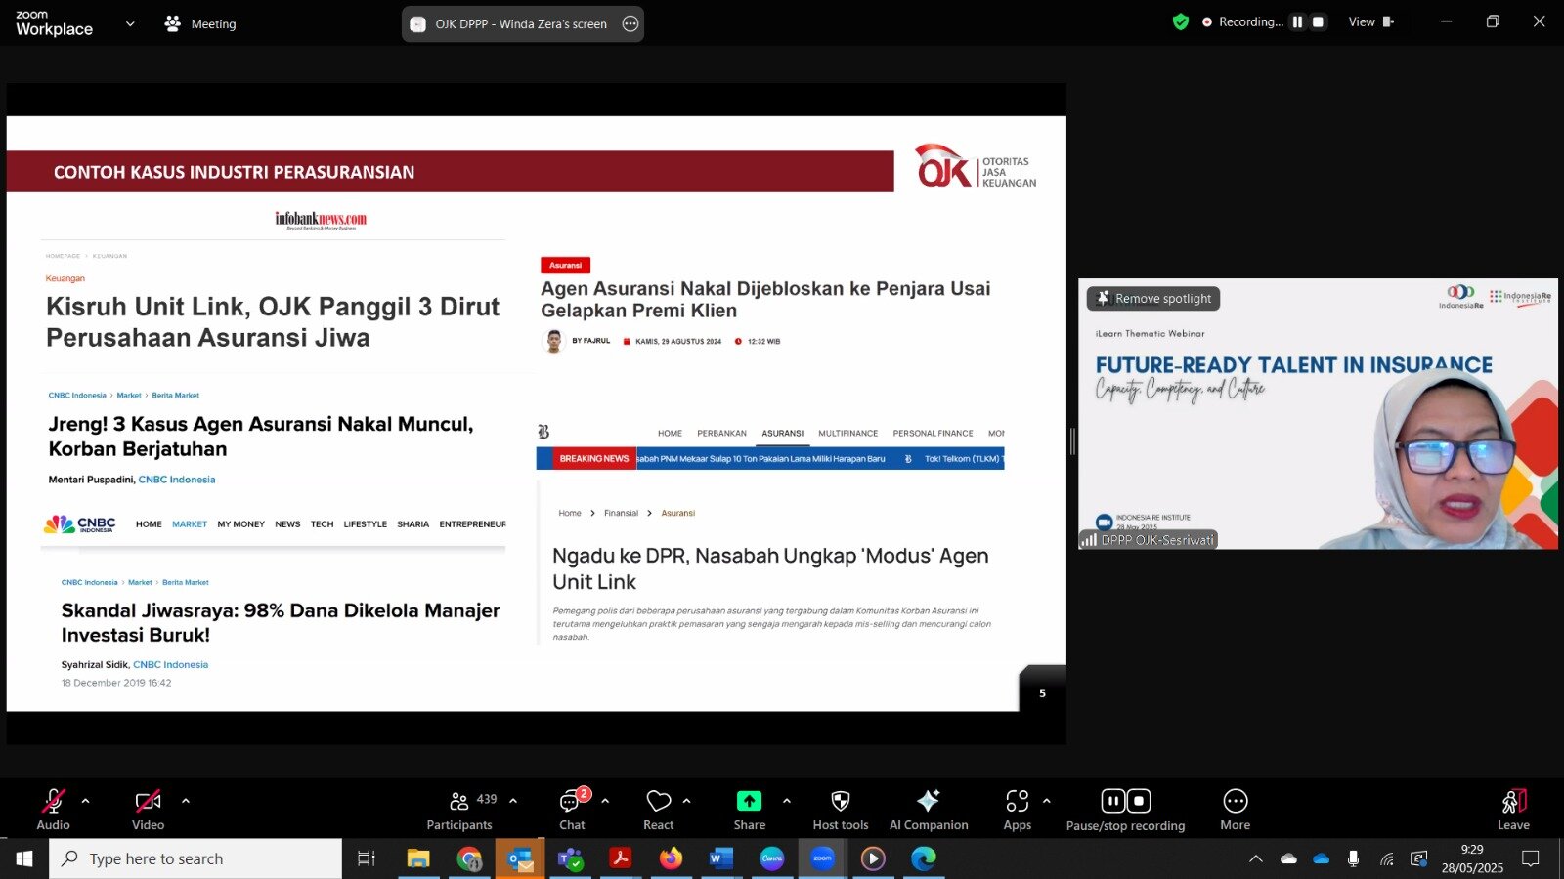Screen dimensions: 1564x879
Task: Click the Skandal Jiwasraya headline
Action: click(281, 622)
